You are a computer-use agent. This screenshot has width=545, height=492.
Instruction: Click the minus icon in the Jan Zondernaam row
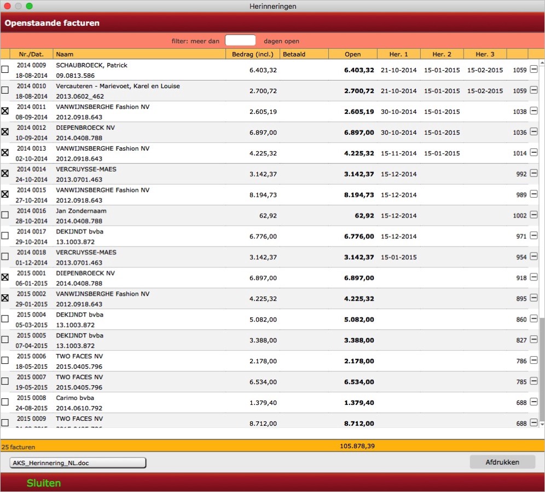click(x=534, y=215)
